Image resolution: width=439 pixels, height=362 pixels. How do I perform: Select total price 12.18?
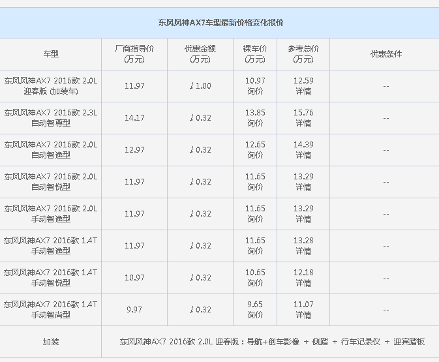(303, 272)
